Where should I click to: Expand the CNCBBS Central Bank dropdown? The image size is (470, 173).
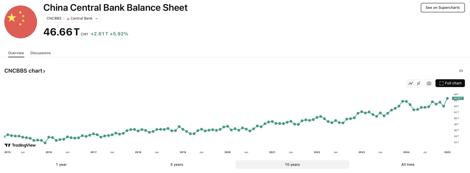72,18
